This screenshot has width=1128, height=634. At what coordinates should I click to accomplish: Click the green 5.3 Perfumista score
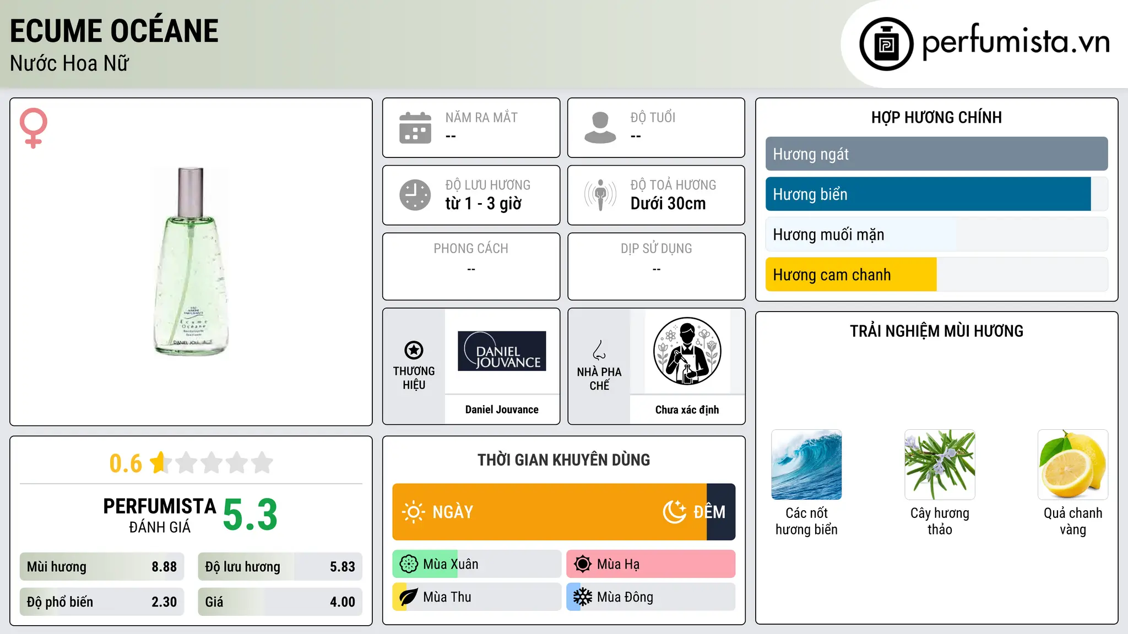pyautogui.click(x=250, y=515)
